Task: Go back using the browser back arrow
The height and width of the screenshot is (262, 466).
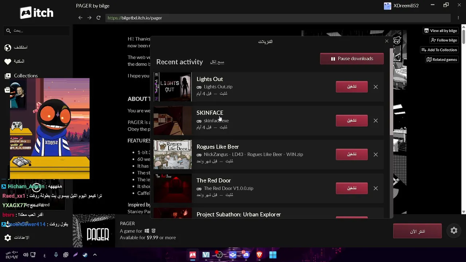Action: (80, 18)
